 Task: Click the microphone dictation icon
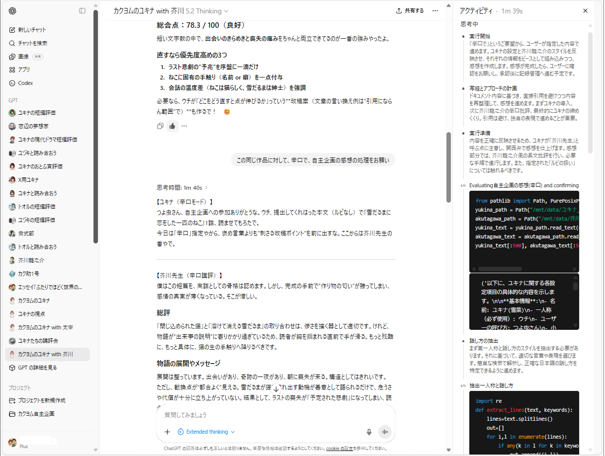[369, 432]
